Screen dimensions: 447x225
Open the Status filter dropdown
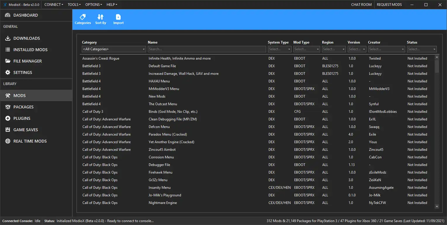(422, 49)
